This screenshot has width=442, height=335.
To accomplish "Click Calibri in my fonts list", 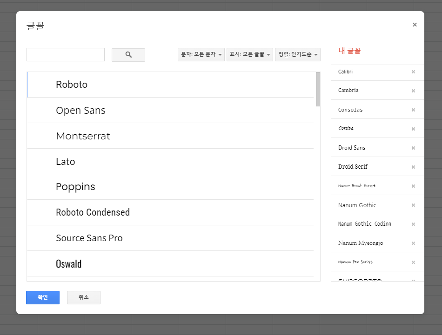I will click(345, 72).
